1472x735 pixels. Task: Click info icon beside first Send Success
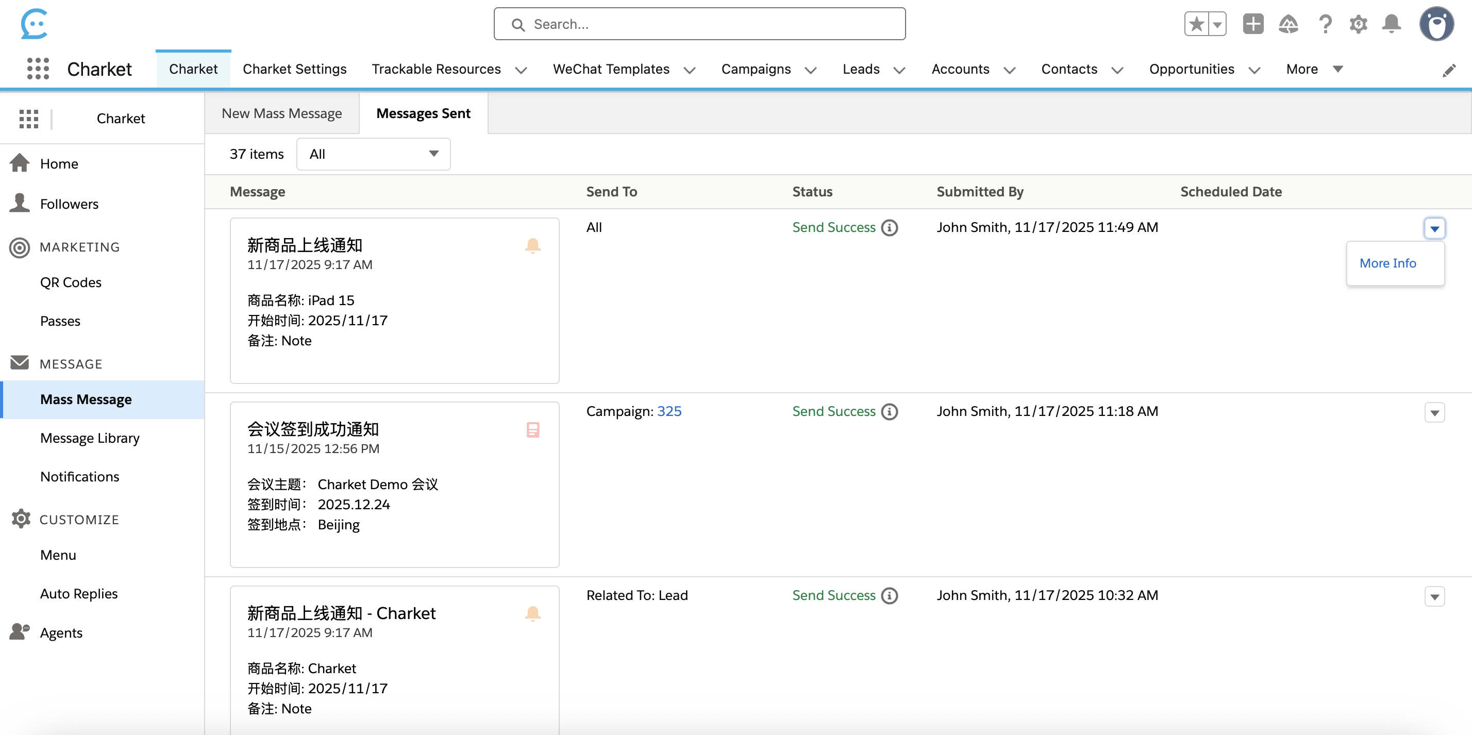[x=889, y=227]
